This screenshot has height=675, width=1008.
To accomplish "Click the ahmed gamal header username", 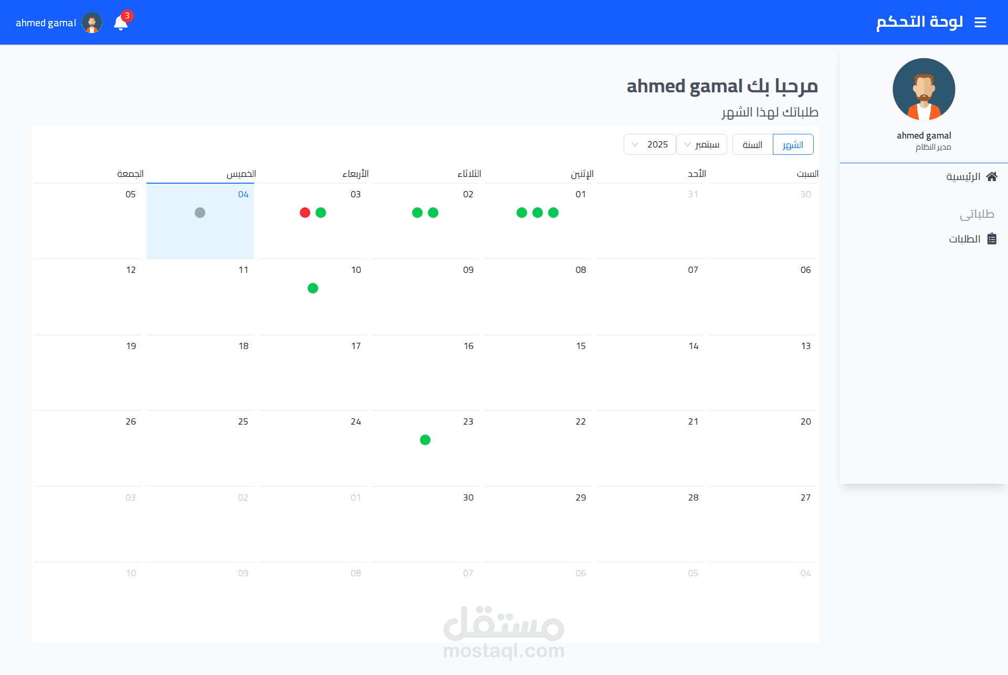I will (46, 23).
